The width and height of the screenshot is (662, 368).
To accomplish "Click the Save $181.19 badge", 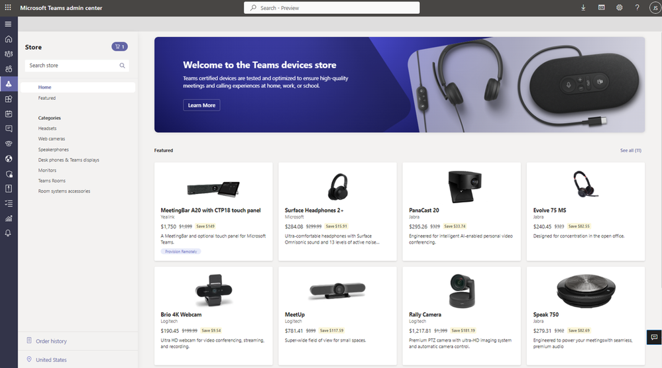I will pos(463,330).
